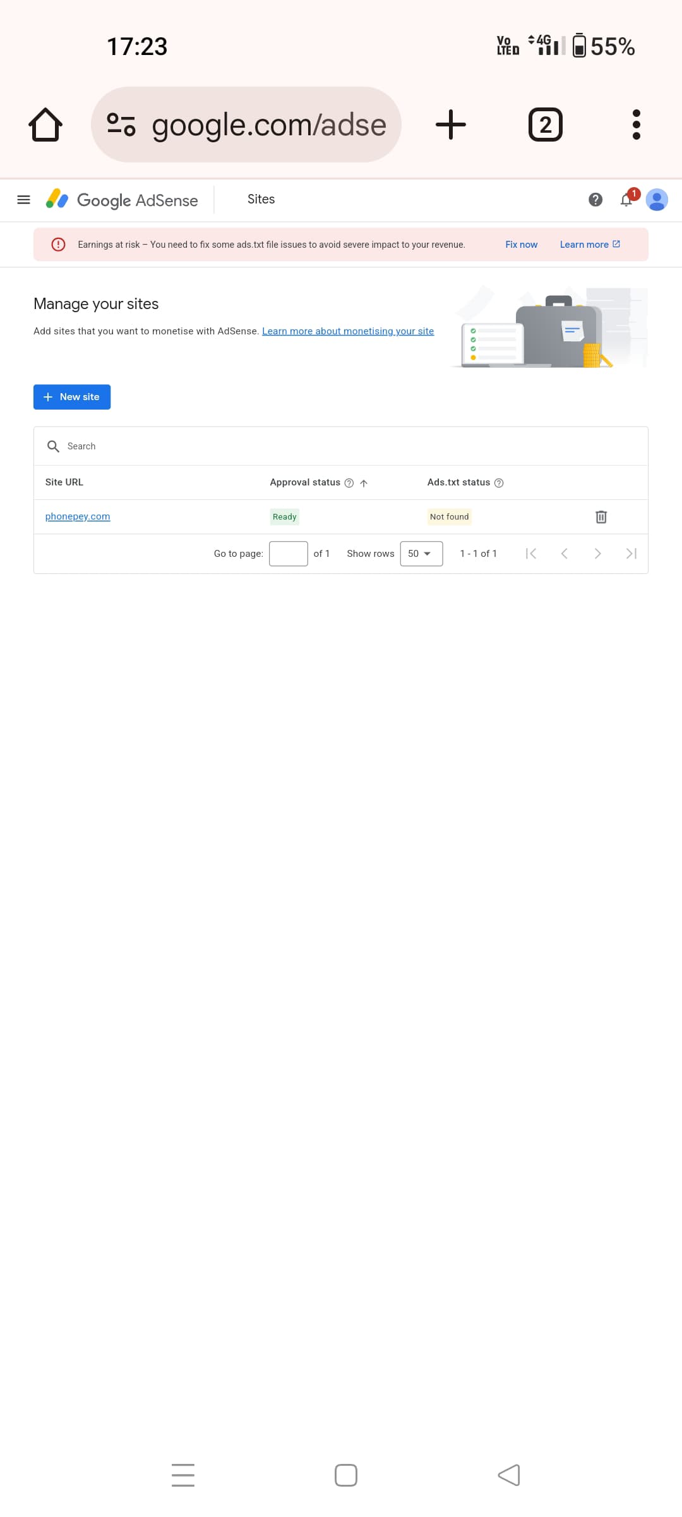Show Approval status help tooltip
Viewport: 682px width, 1517px height.
[349, 483]
